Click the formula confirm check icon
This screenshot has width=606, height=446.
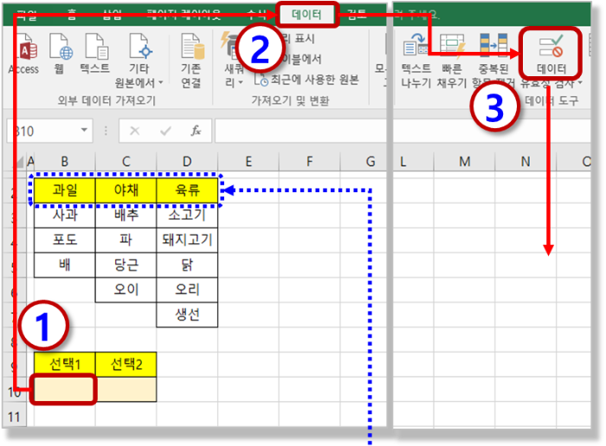tap(165, 131)
